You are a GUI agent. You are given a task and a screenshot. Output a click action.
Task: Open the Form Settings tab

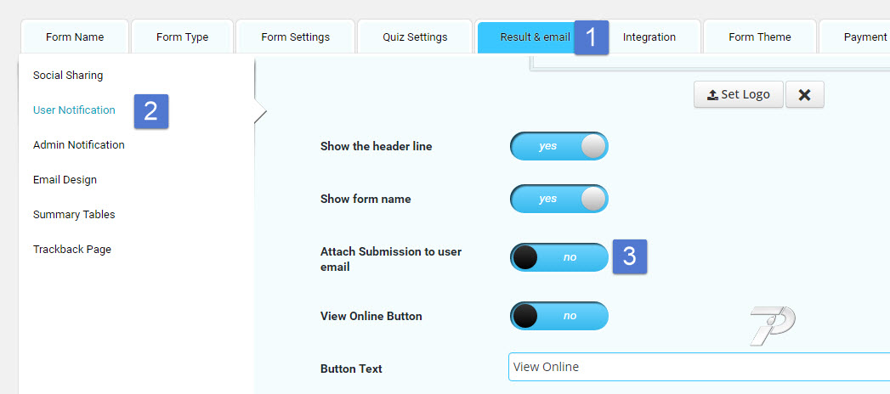295,37
